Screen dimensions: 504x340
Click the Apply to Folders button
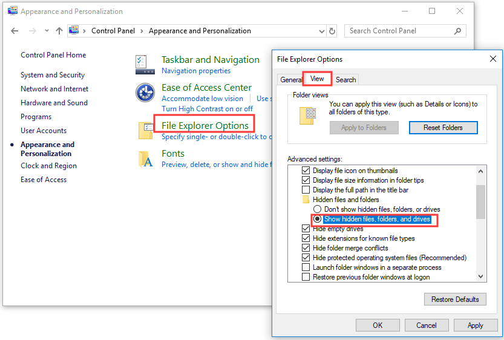(x=364, y=128)
